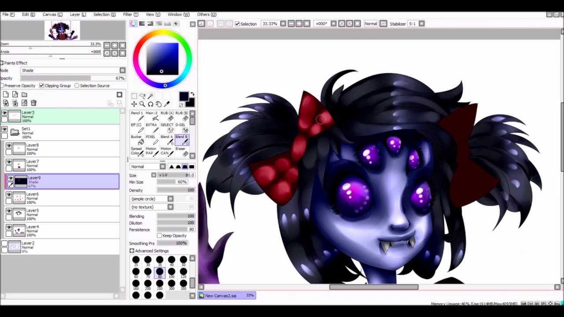Select the Eyedropper color picker tool
The image size is (564, 317).
167,104
